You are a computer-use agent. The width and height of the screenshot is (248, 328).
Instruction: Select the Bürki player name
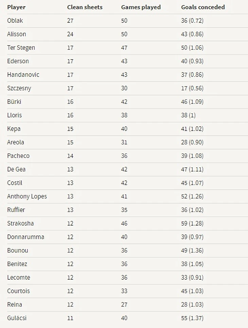pyautogui.click(x=14, y=102)
